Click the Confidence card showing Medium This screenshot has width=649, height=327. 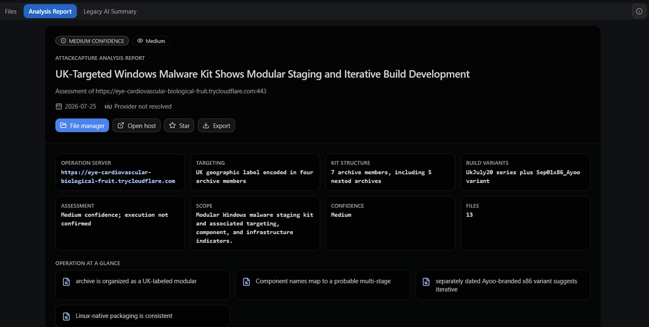(390, 223)
